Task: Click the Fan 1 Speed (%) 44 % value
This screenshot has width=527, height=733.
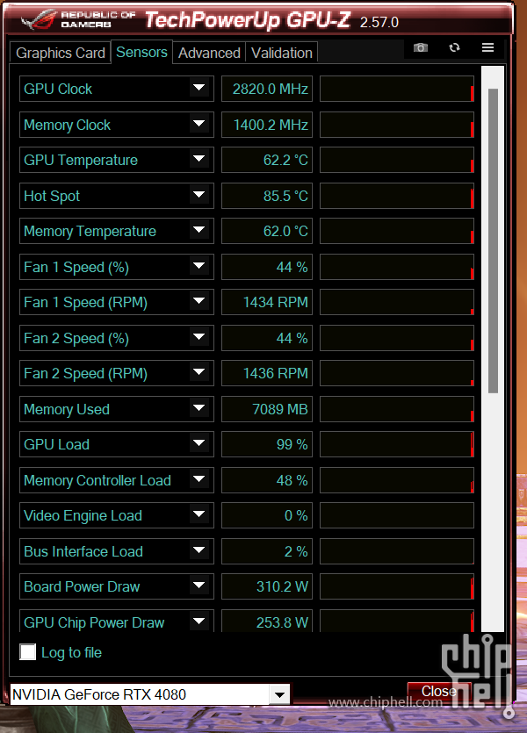Action: 267,267
